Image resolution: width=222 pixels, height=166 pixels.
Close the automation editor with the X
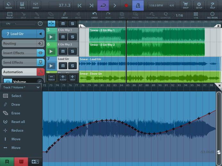(219, 86)
